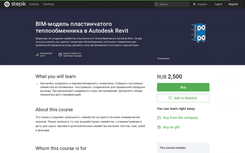Open the Catalog menu item

pyautogui.click(x=34, y=4)
